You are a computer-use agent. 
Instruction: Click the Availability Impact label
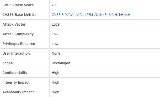[x=18, y=92]
